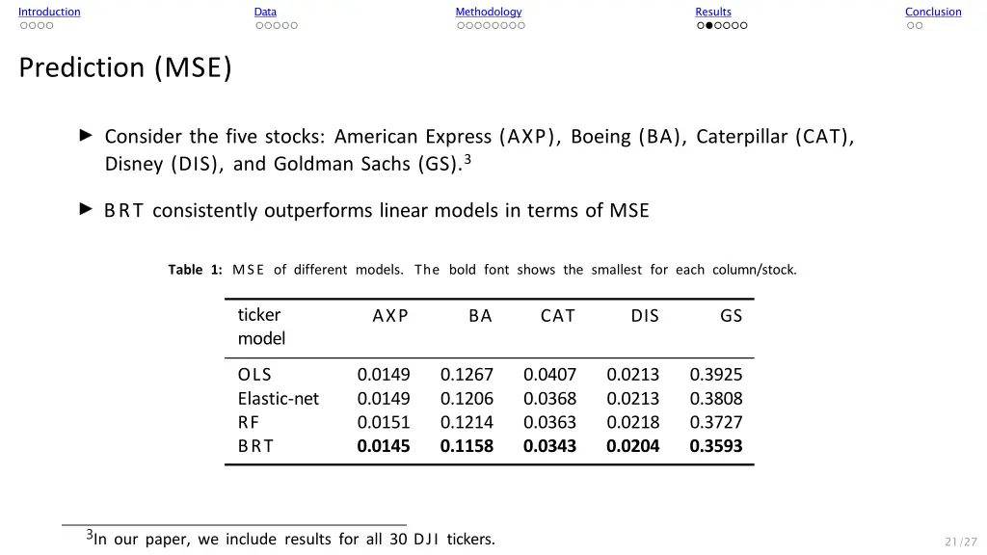Click the first Methodology slide dot
987x555 pixels.
[461, 26]
